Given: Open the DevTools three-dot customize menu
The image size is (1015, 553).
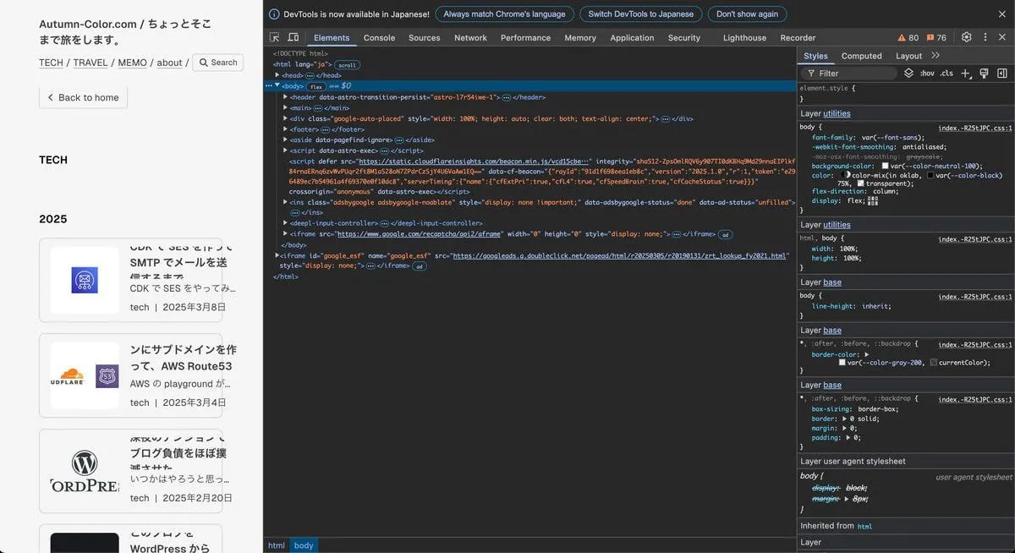Looking at the screenshot, I should coord(984,37).
